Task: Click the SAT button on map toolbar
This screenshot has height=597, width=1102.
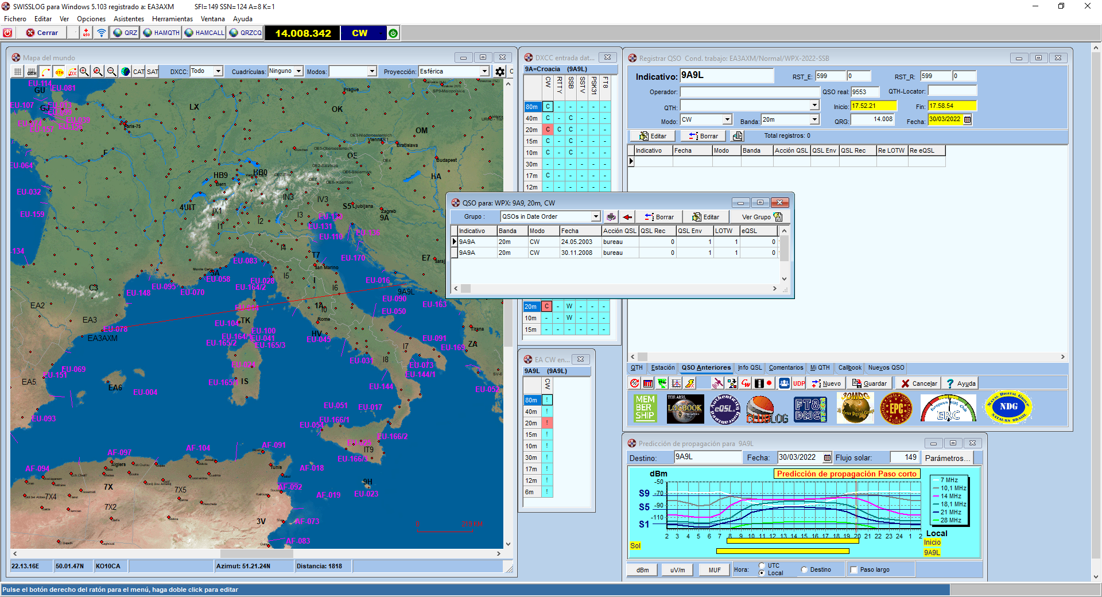Action: click(x=152, y=72)
